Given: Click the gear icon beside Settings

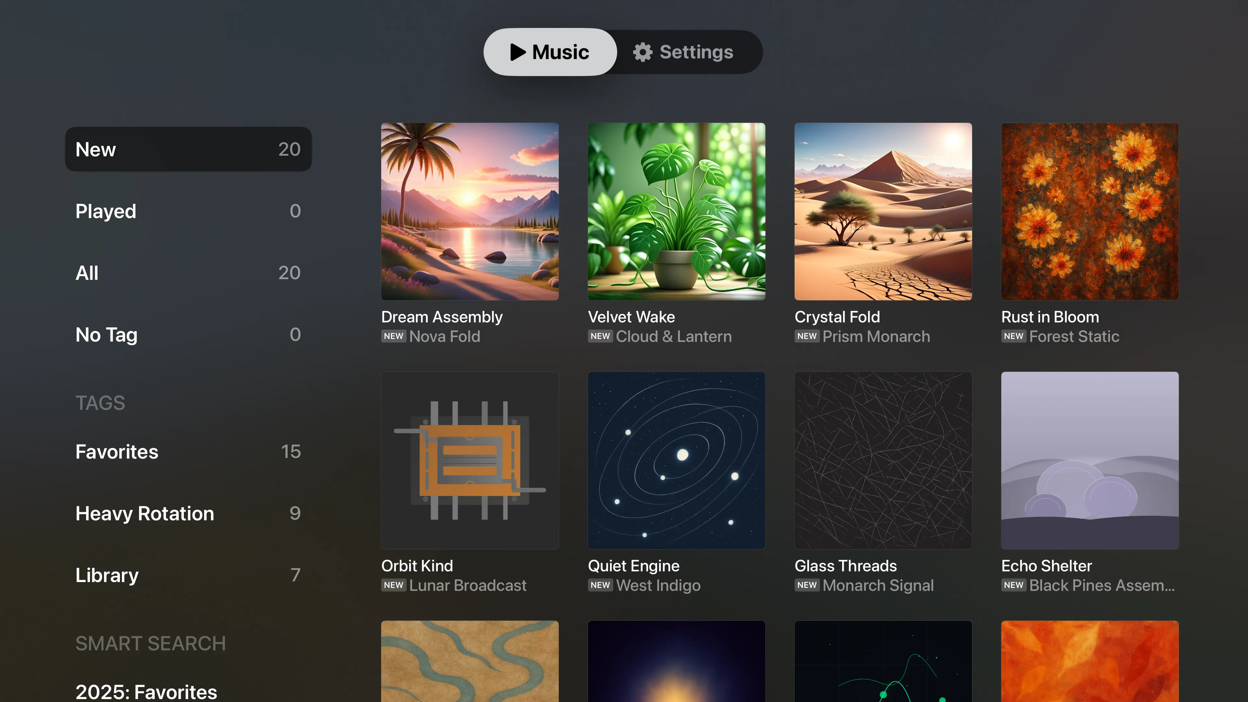Looking at the screenshot, I should point(643,52).
